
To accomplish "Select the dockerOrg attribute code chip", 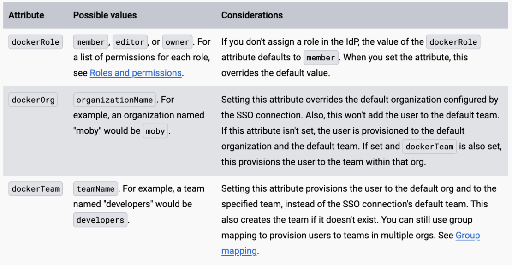I will click(x=33, y=100).
